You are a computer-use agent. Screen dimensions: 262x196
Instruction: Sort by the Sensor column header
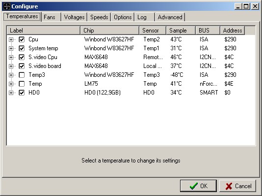tap(153, 31)
